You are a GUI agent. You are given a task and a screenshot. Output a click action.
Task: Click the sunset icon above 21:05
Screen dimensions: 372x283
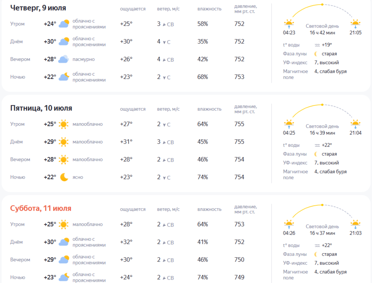tap(355, 24)
